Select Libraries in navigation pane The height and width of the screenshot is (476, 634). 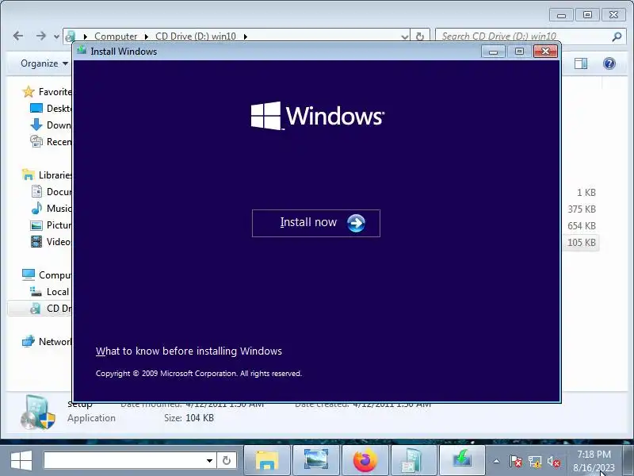pyautogui.click(x=48, y=175)
